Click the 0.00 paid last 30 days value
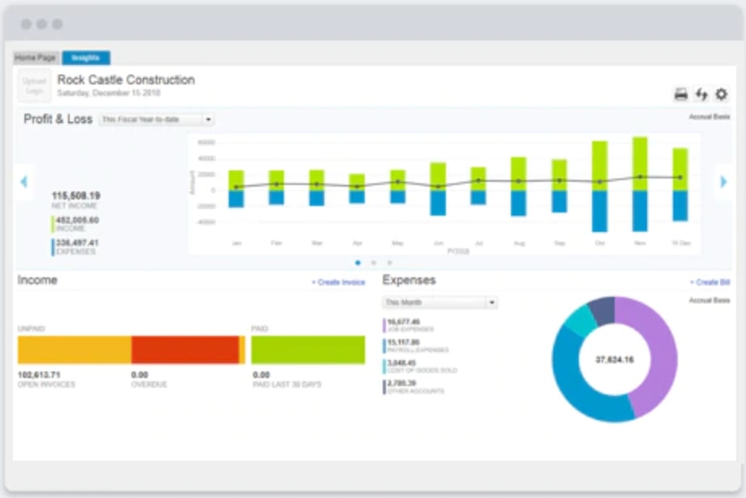This screenshot has height=498, width=746. (x=261, y=376)
